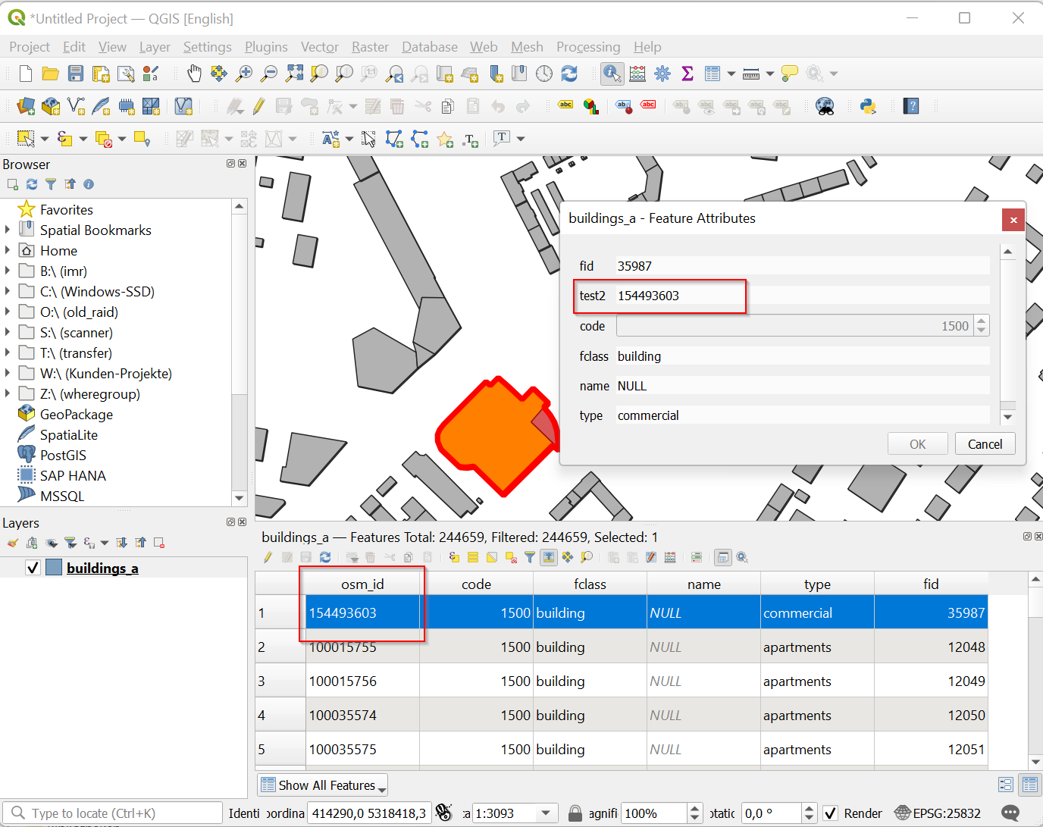This screenshot has width=1043, height=827.
Task: Expand the W:\ (Kunden-Projekte) drive node
Action: click(8, 373)
